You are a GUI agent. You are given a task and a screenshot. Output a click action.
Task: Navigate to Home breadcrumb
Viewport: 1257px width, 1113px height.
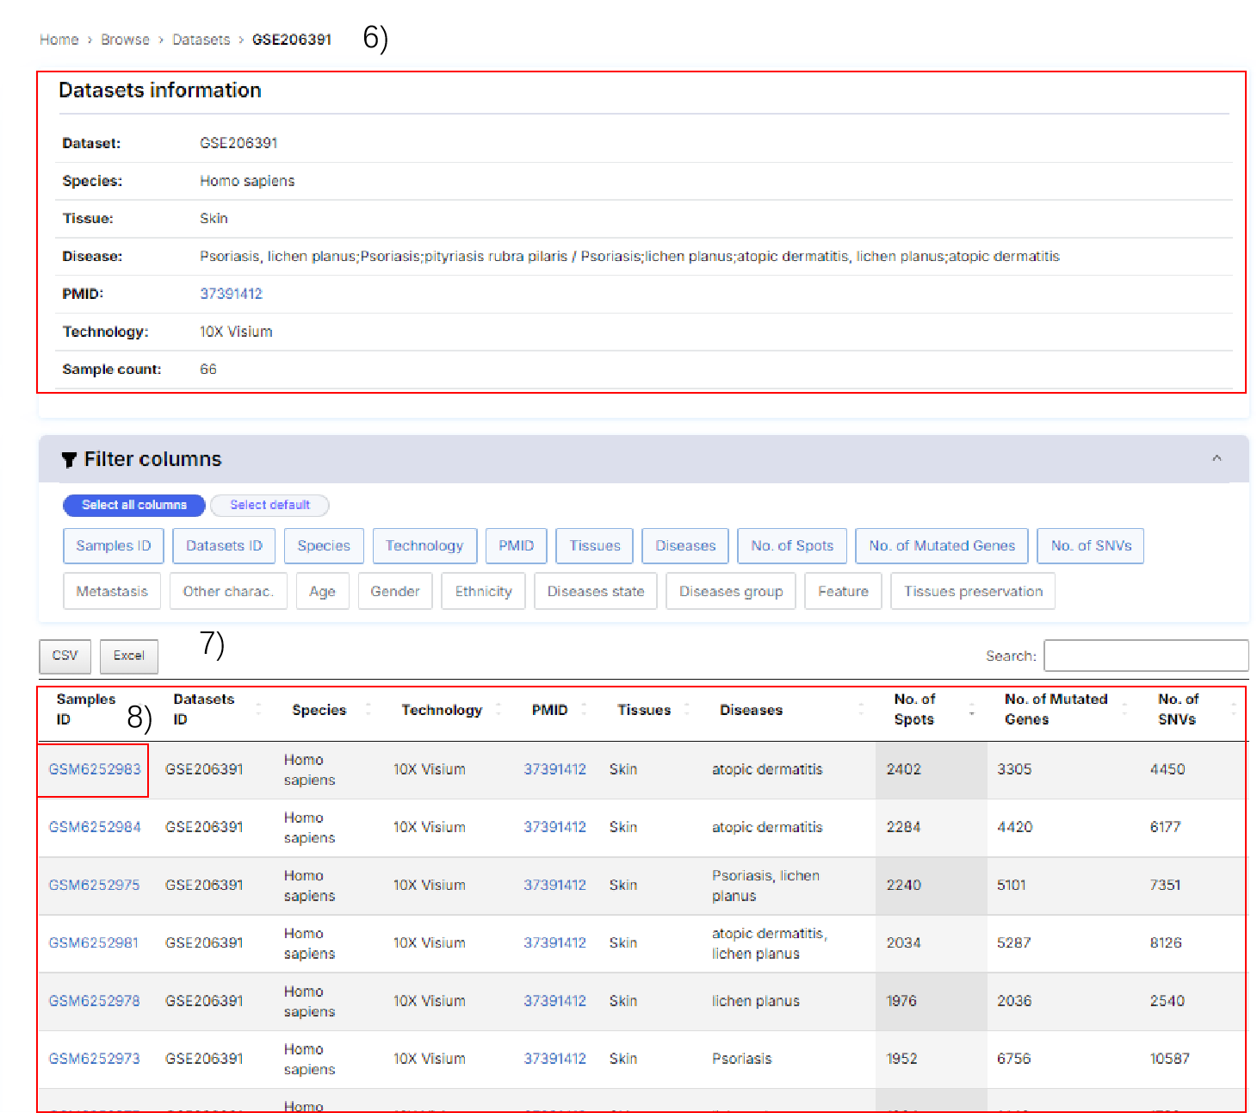[59, 40]
